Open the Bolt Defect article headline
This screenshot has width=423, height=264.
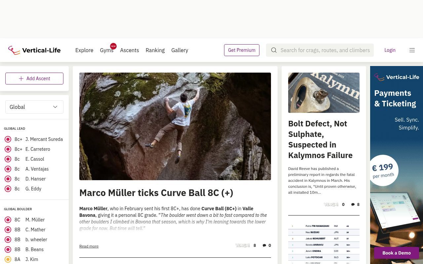coord(321,139)
